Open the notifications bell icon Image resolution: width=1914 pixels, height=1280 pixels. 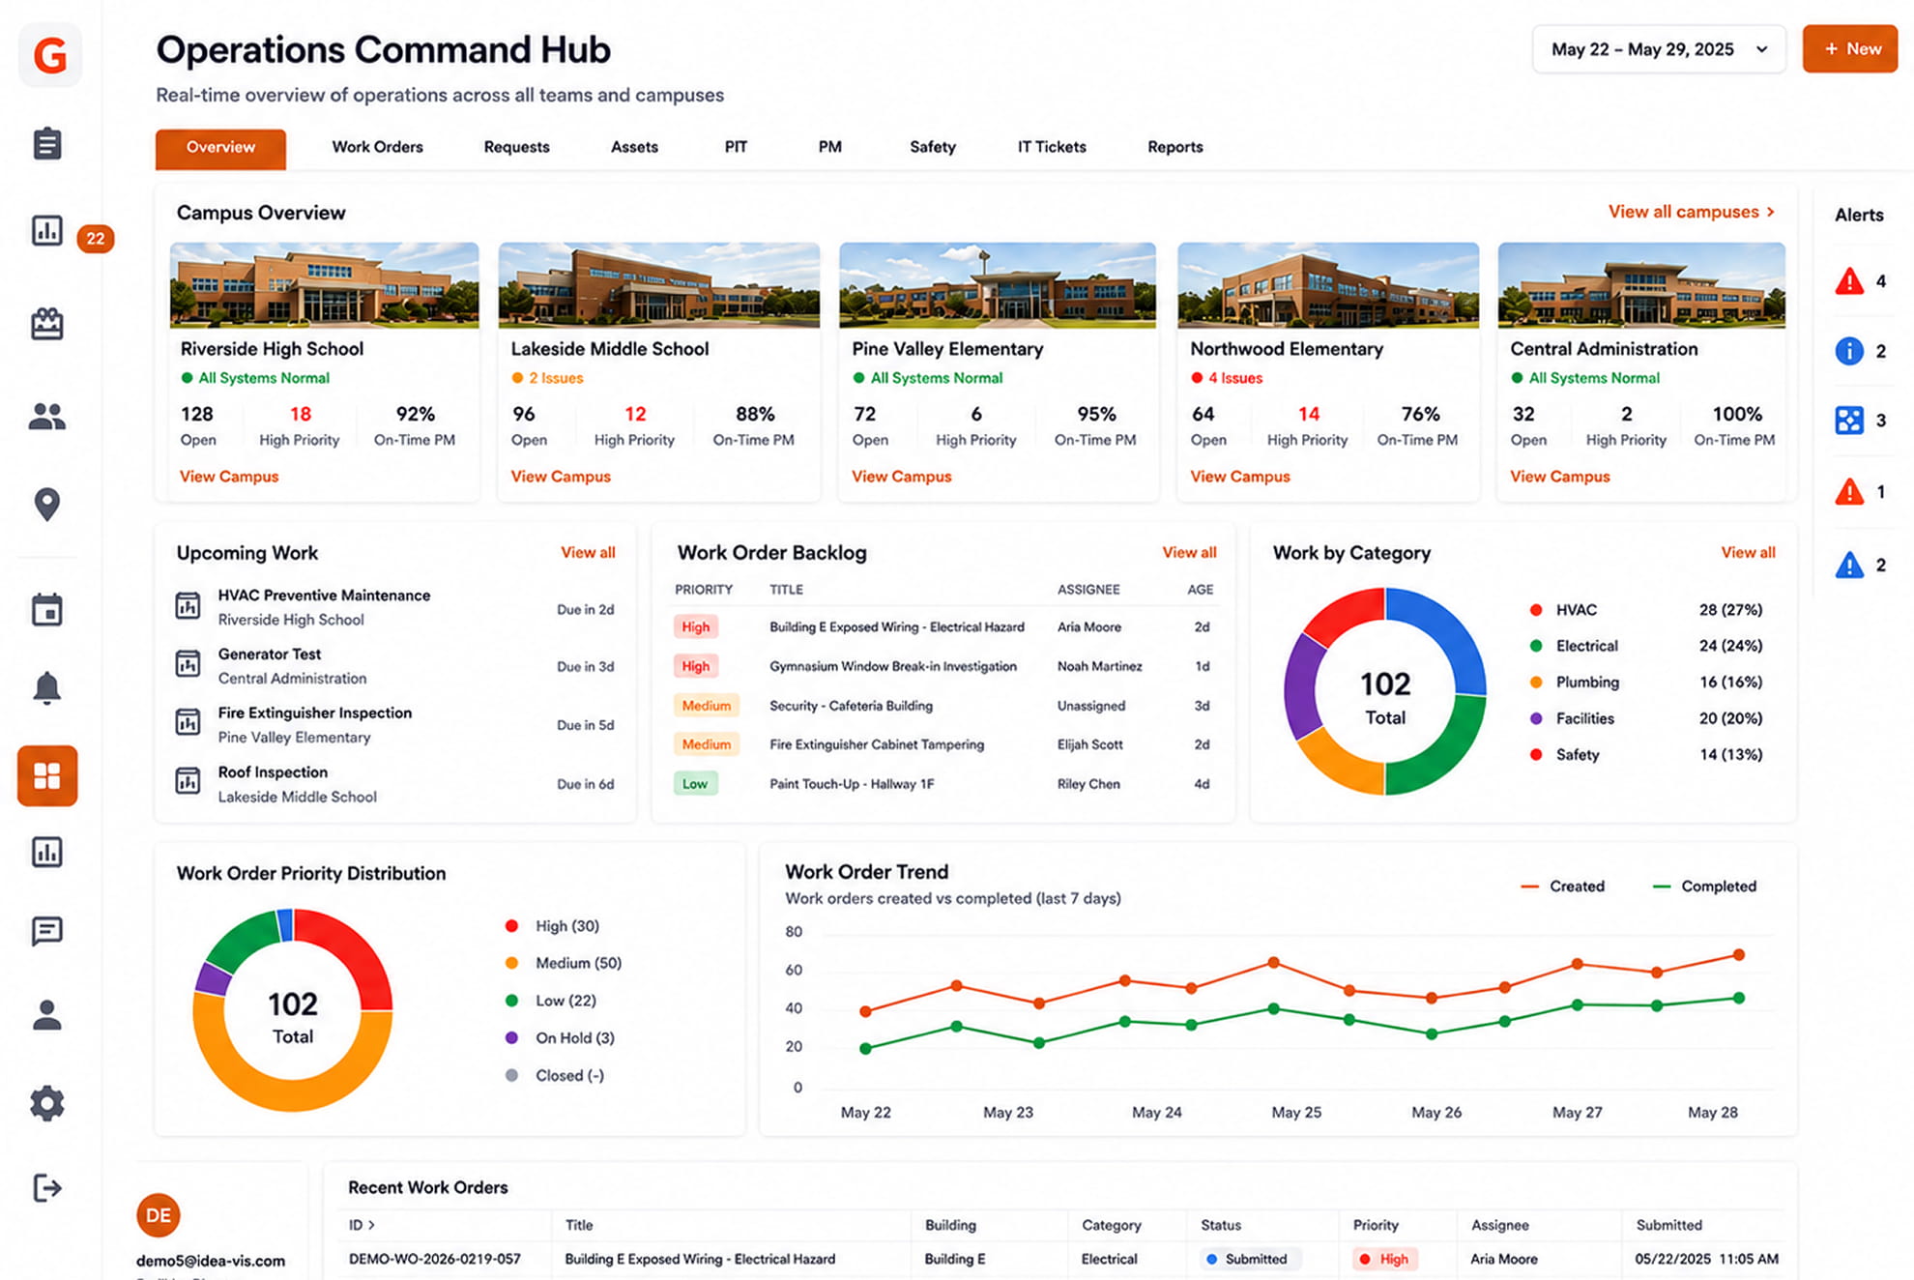point(46,687)
